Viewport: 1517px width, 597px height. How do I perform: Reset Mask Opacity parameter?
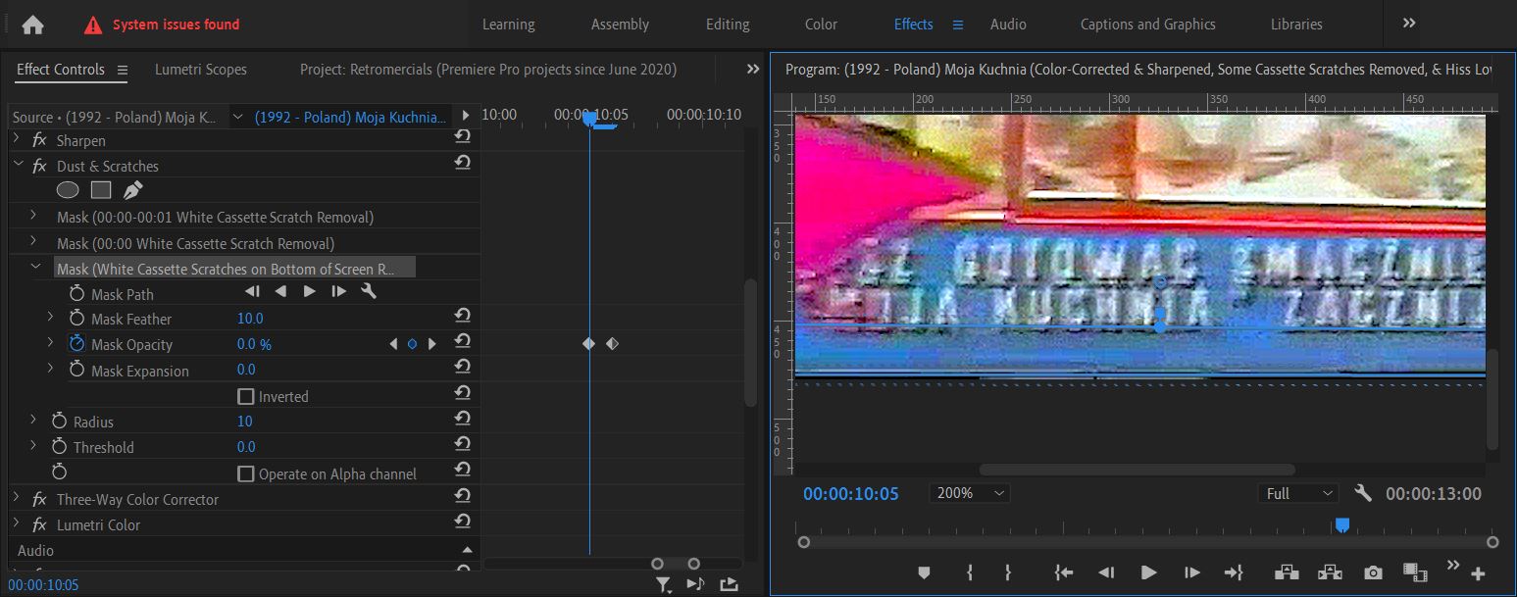(x=463, y=341)
